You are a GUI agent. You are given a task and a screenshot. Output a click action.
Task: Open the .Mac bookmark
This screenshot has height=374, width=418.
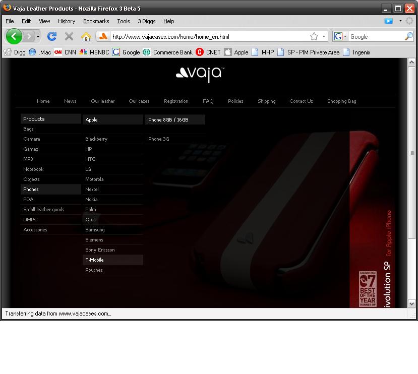pos(40,52)
